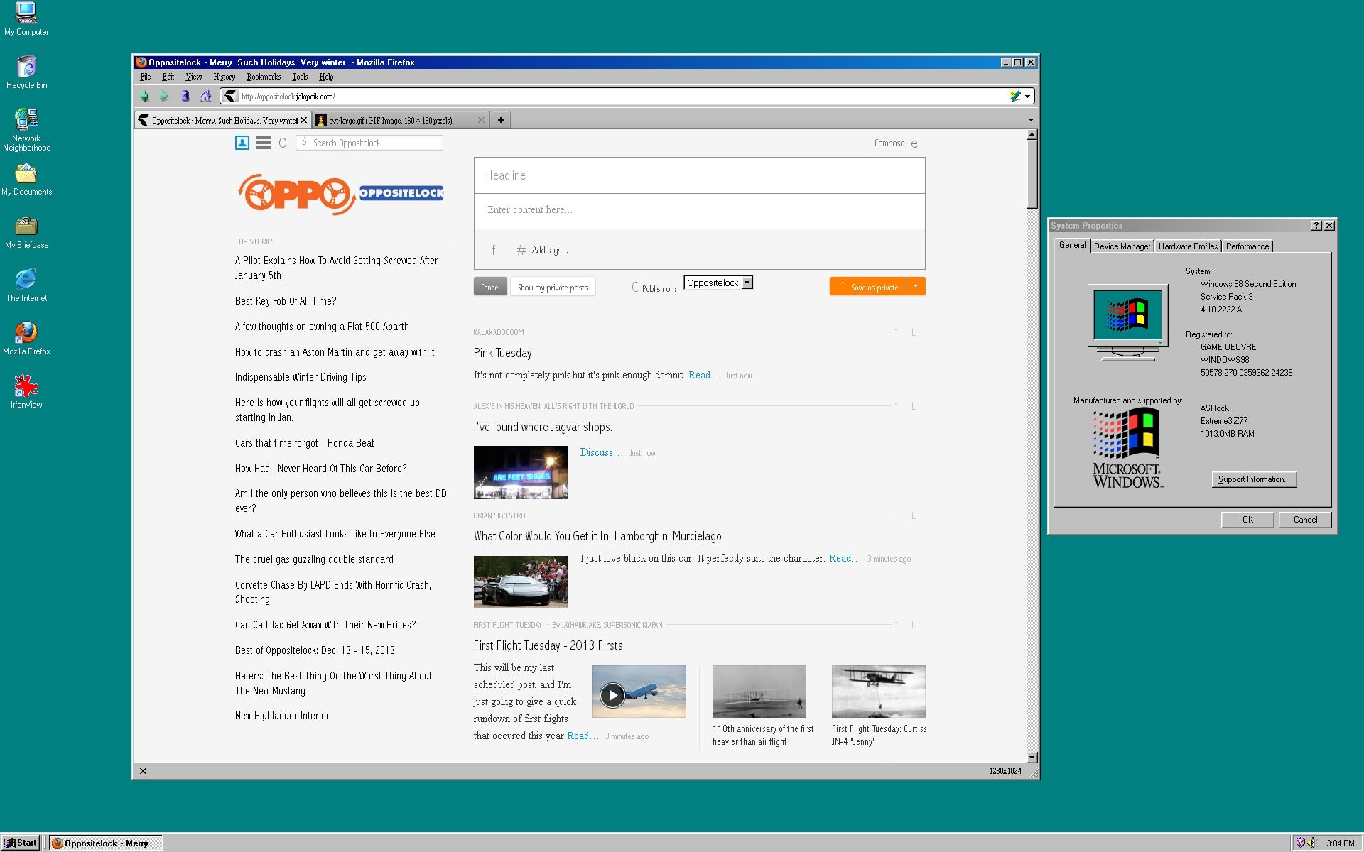
Task: Click the Cancel button under composer
Action: (490, 287)
